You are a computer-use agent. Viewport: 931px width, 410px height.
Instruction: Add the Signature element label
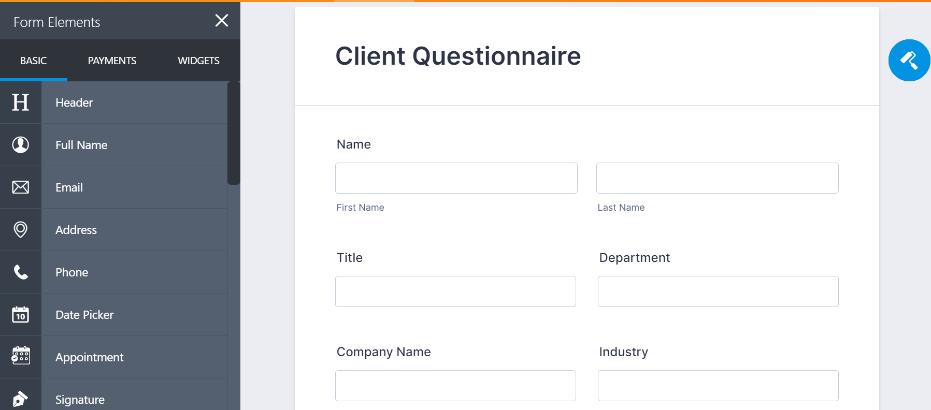pyautogui.click(x=80, y=400)
